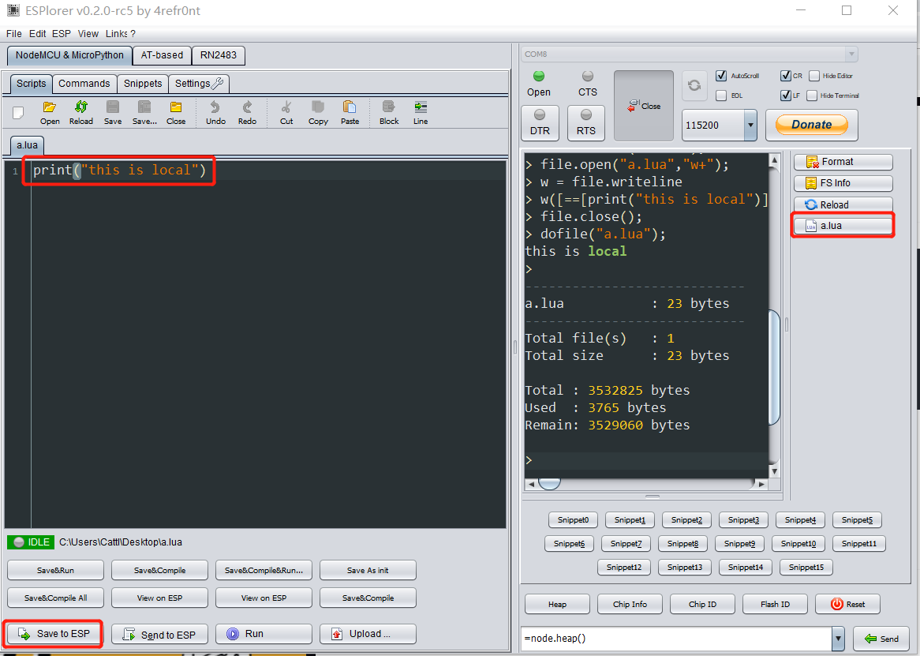Image resolution: width=920 pixels, height=656 pixels.
Task: Click the serial port refresh icon
Action: (x=694, y=86)
